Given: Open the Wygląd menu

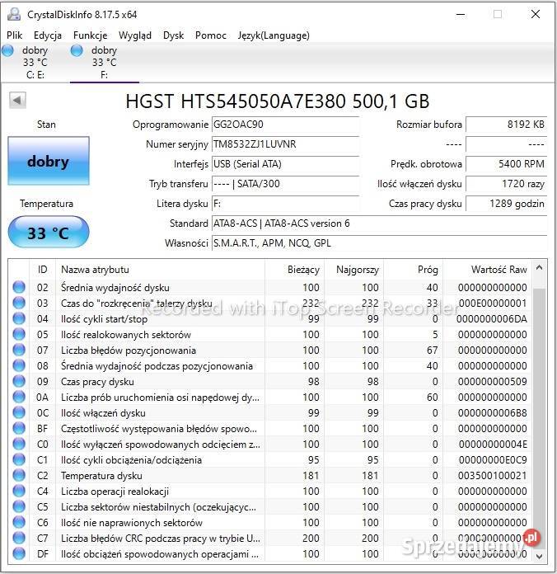Looking at the screenshot, I should pyautogui.click(x=135, y=35).
